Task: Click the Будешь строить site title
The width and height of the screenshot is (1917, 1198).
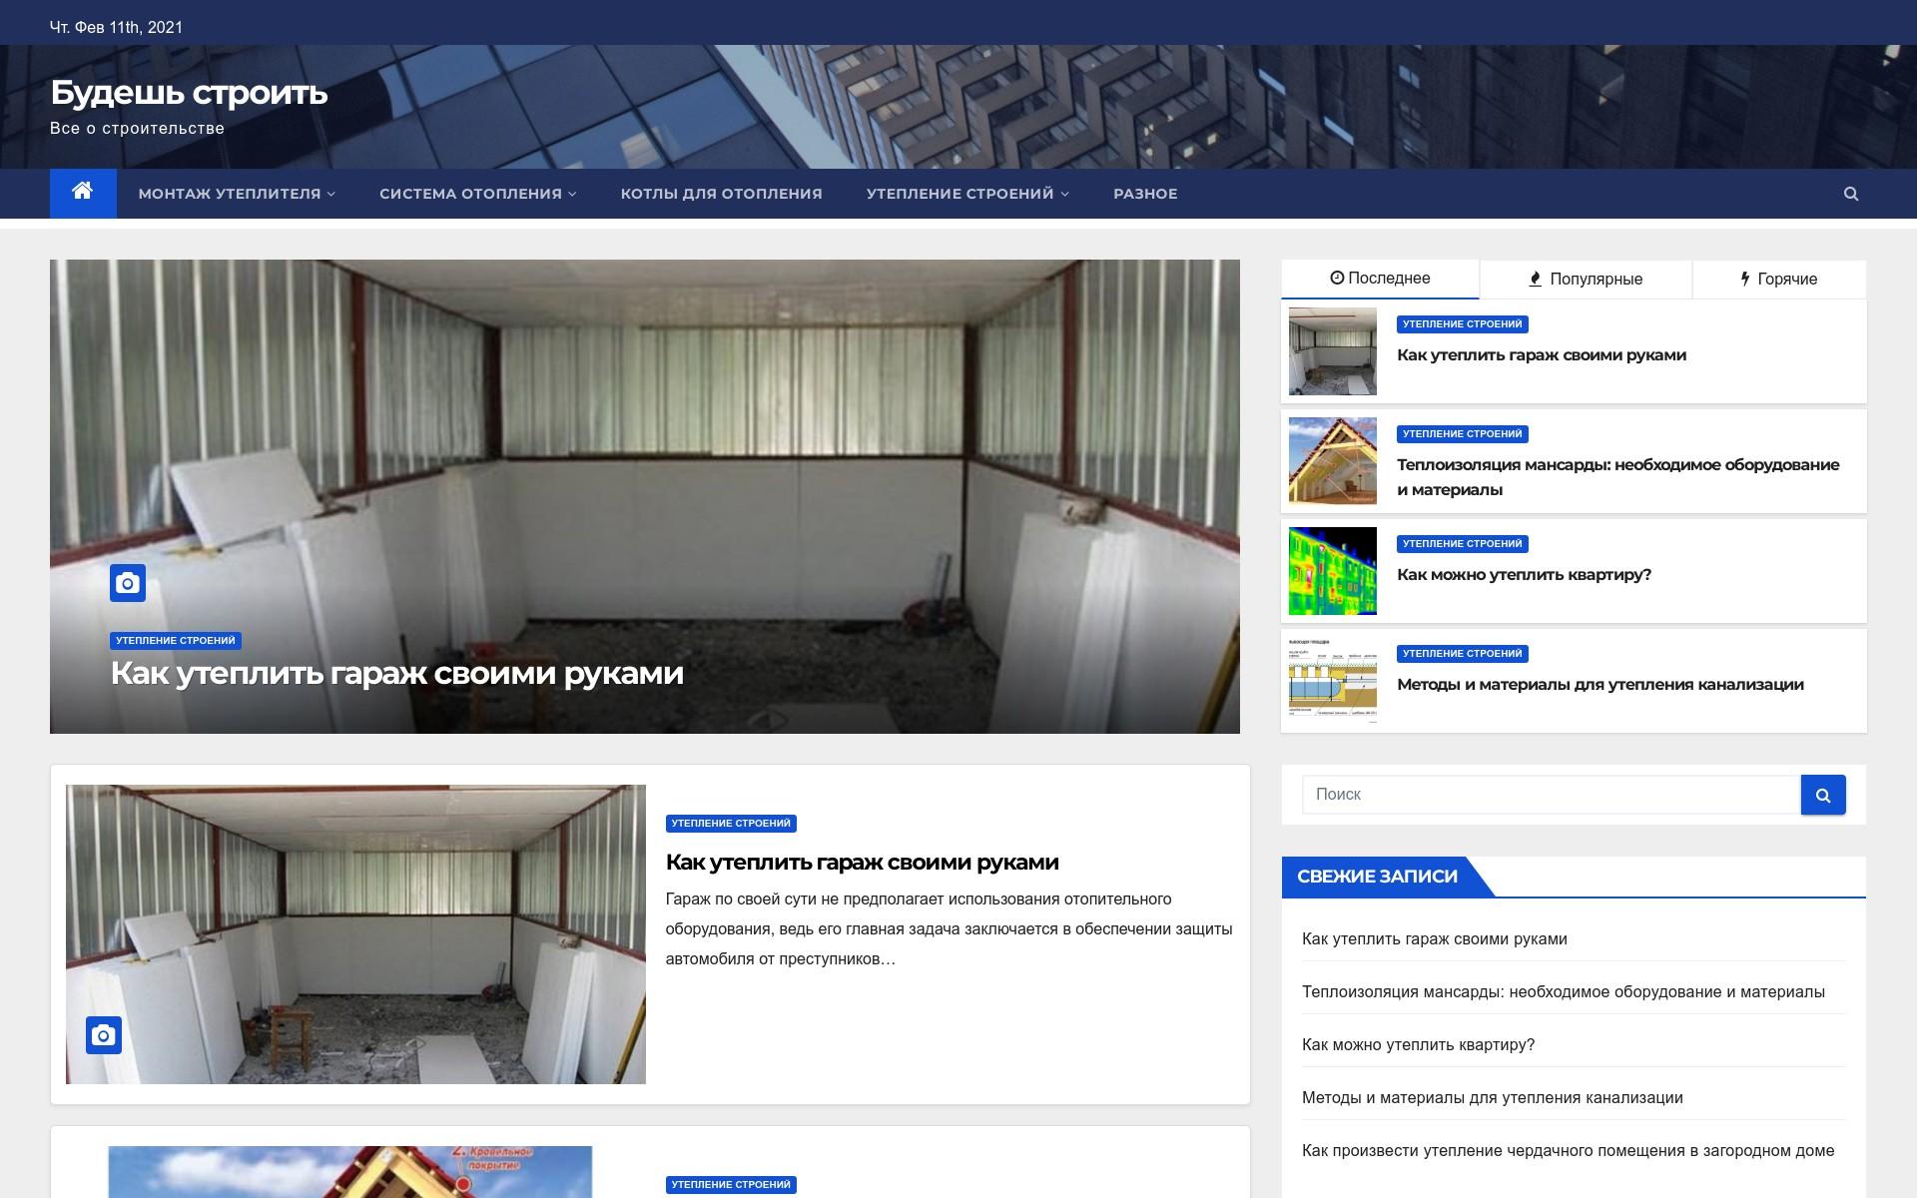Action: click(x=189, y=93)
